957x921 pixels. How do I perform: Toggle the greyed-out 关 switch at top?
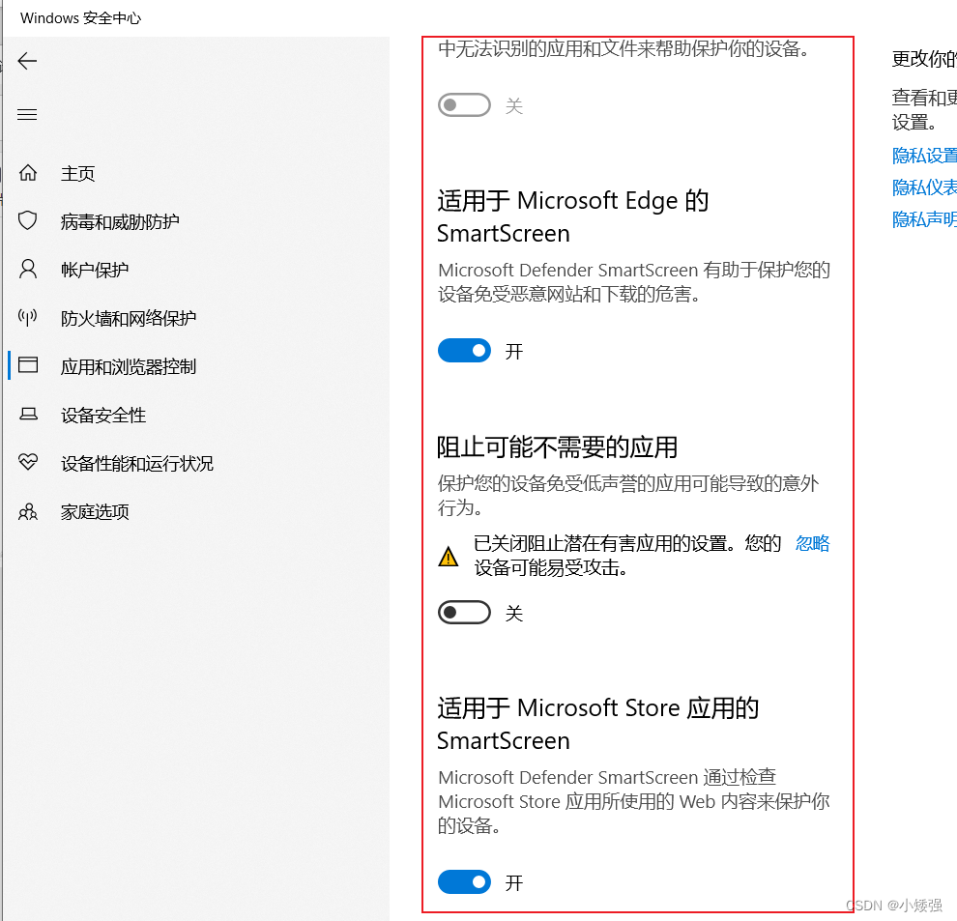tap(464, 105)
